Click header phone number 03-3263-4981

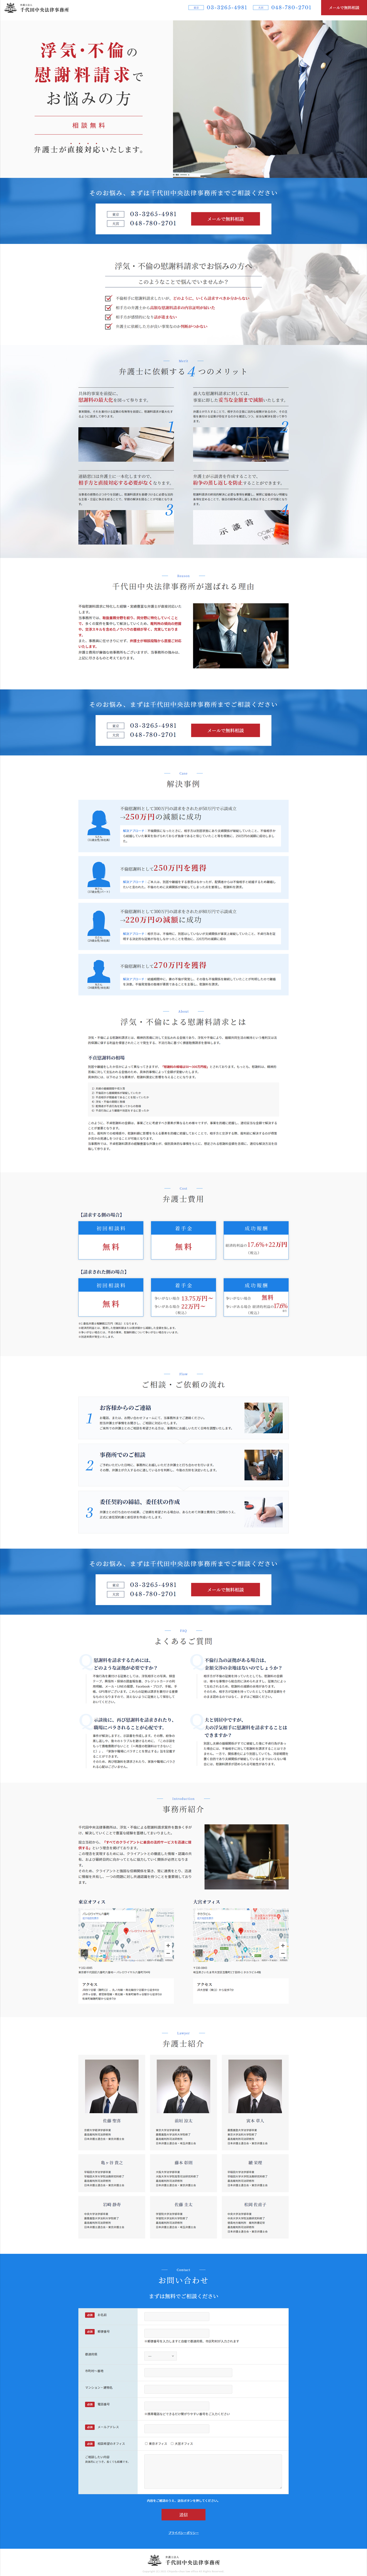tap(227, 7)
